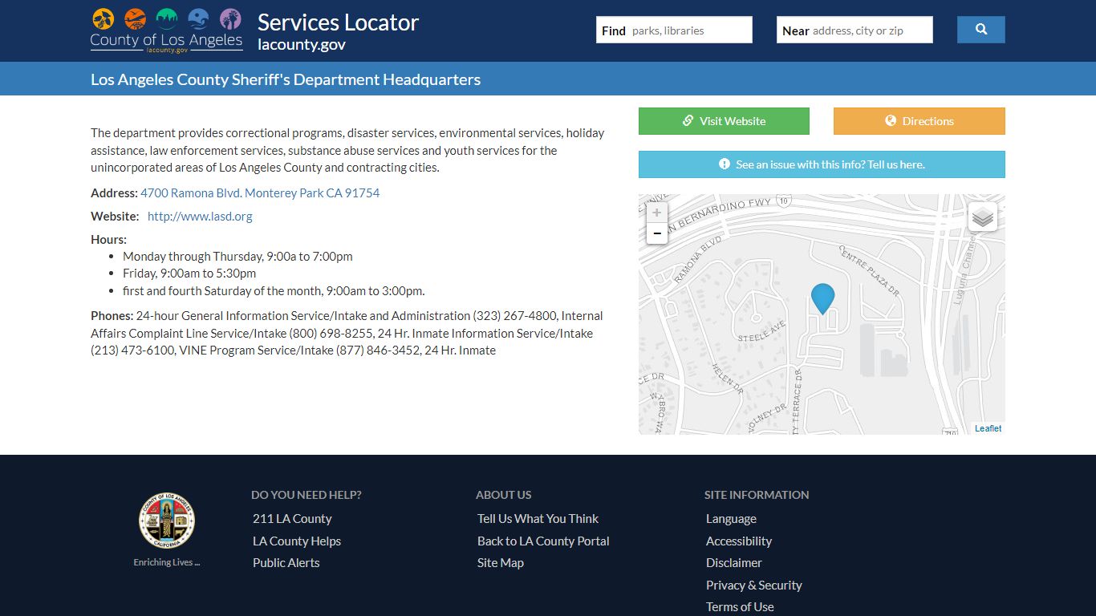This screenshot has width=1096, height=616.
Task: Click the Phones label
Action: point(112,316)
